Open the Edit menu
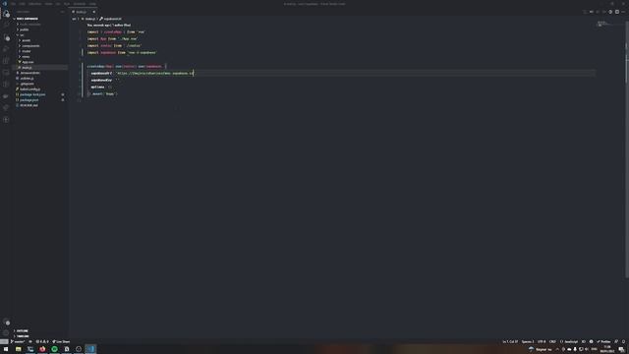The width and height of the screenshot is (629, 354). click(22, 4)
